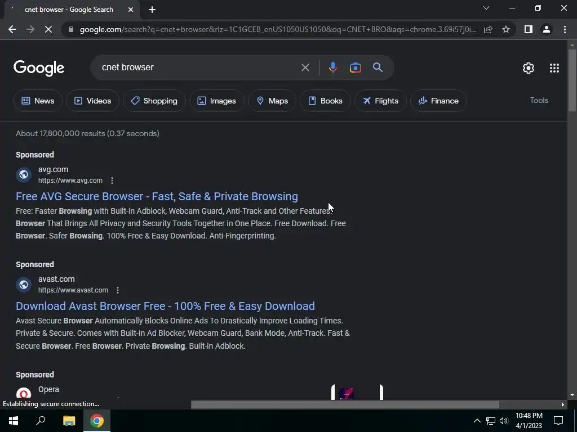Click the horizontal scrollbar right arrow

click(562, 404)
